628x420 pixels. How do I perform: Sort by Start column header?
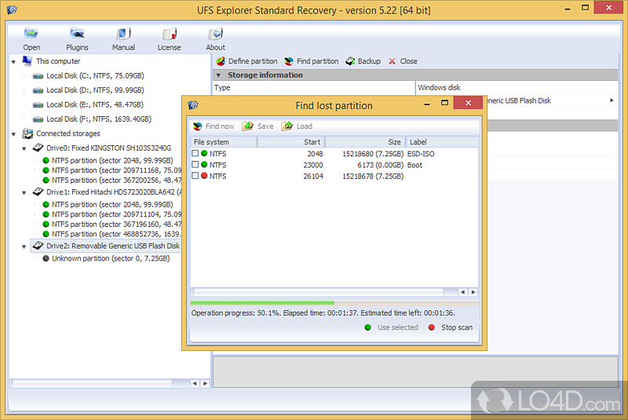[x=291, y=142]
